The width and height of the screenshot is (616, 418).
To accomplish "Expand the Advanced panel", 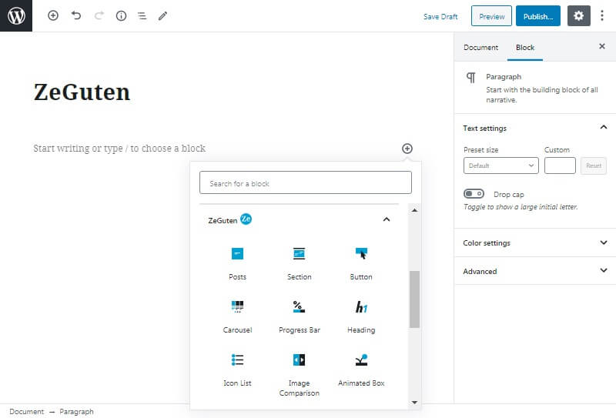I will click(534, 271).
